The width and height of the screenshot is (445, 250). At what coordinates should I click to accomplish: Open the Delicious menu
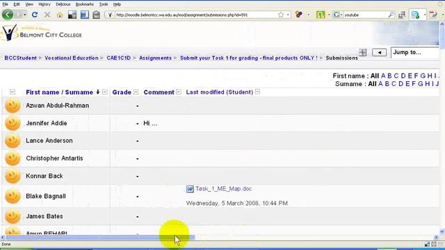click(63, 4)
